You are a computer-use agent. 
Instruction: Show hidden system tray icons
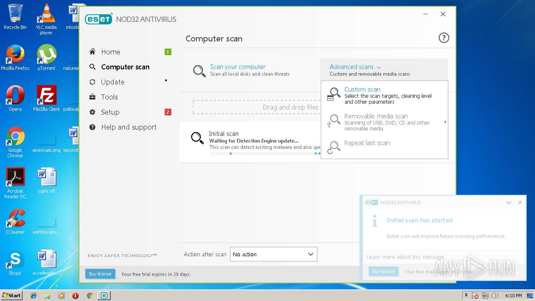tap(466, 295)
